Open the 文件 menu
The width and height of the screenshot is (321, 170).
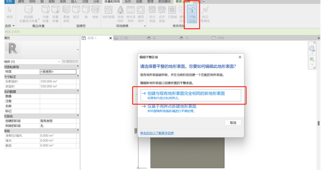[9, 2]
